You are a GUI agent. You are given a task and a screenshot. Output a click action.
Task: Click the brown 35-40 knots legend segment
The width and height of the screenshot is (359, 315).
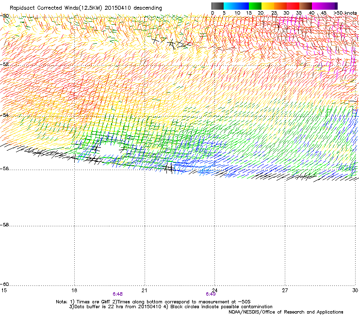pos(306,6)
